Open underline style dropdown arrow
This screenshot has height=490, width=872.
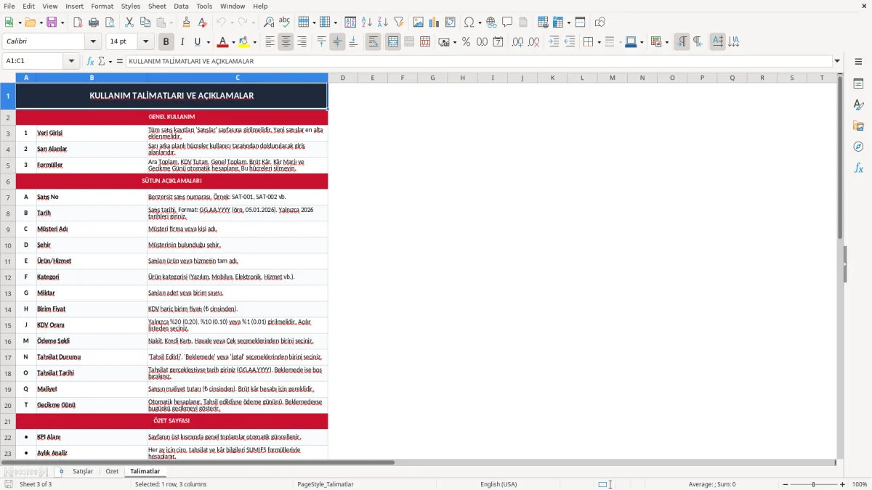click(208, 42)
